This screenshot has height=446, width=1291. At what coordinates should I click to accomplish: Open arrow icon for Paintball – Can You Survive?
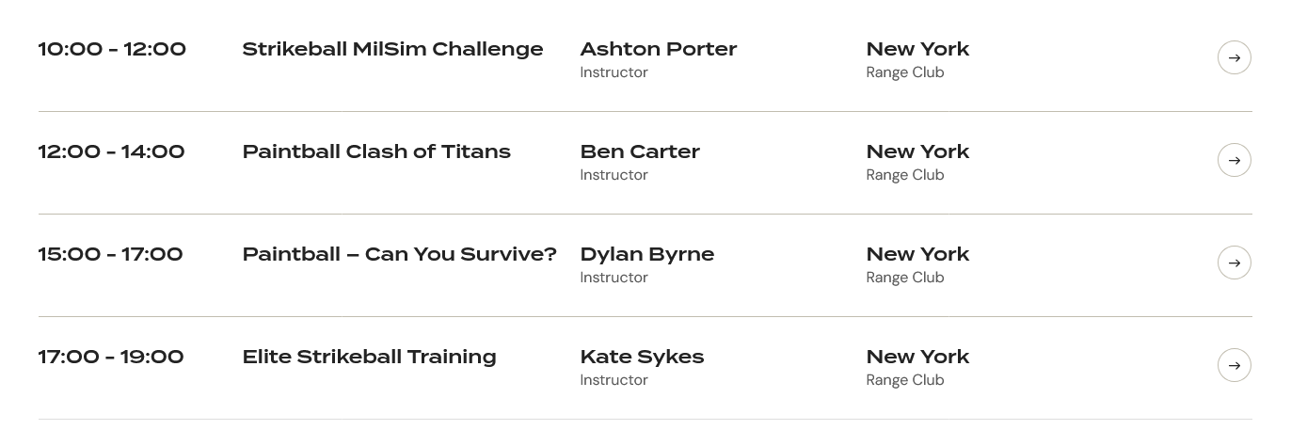tap(1234, 263)
